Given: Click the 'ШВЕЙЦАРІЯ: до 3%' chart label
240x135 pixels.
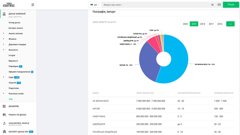Looking at the screenshot, I should 131,41.
